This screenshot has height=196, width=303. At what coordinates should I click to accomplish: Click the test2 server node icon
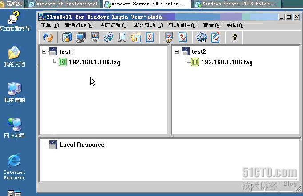[x=186, y=51]
